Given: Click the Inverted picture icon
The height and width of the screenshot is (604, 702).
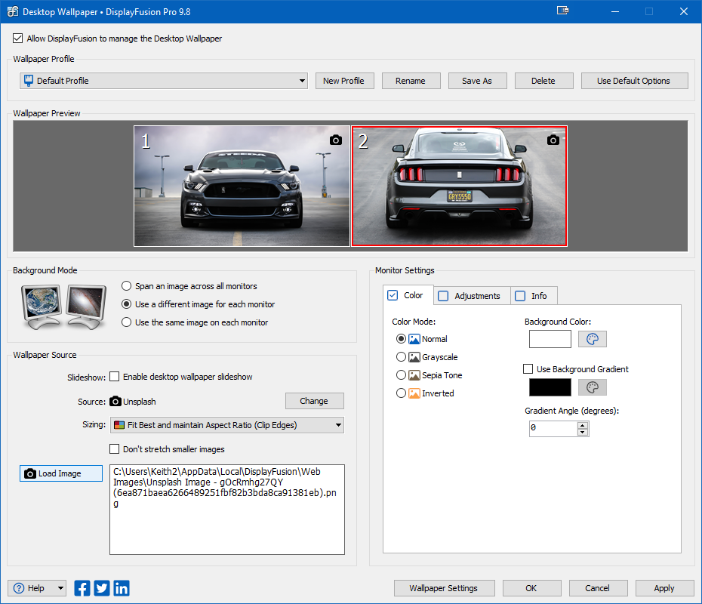Looking at the screenshot, I should [x=414, y=393].
